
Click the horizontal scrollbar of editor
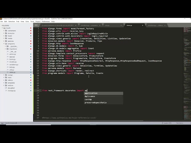(88, 121)
